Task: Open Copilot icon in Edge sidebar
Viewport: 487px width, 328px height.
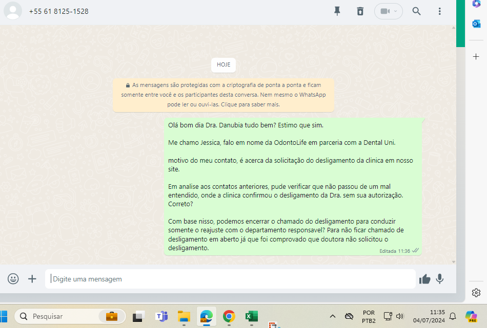Action: 476,4
